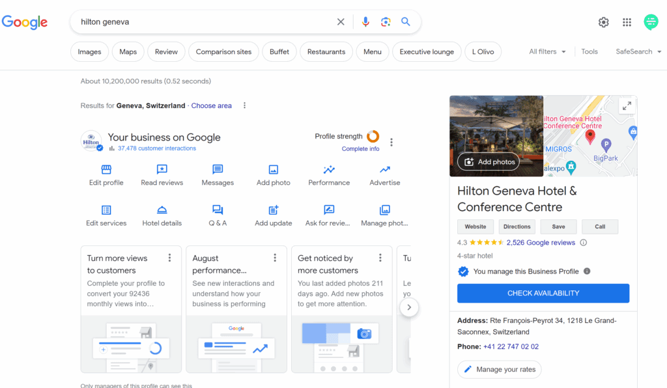This screenshot has height=388, width=667.
Task: Open Google apps grid icon
Action: [x=627, y=22]
